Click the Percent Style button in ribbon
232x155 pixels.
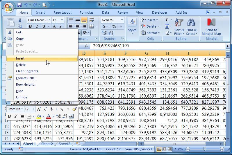(114, 26)
